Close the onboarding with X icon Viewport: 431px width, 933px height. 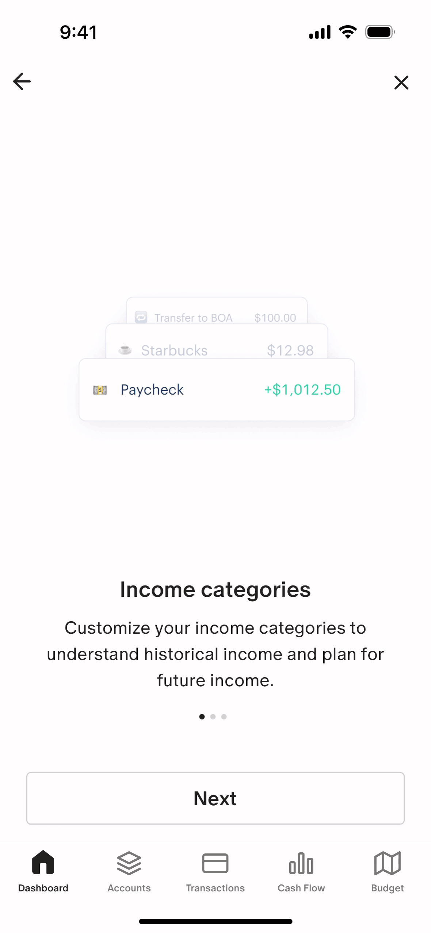coord(401,82)
